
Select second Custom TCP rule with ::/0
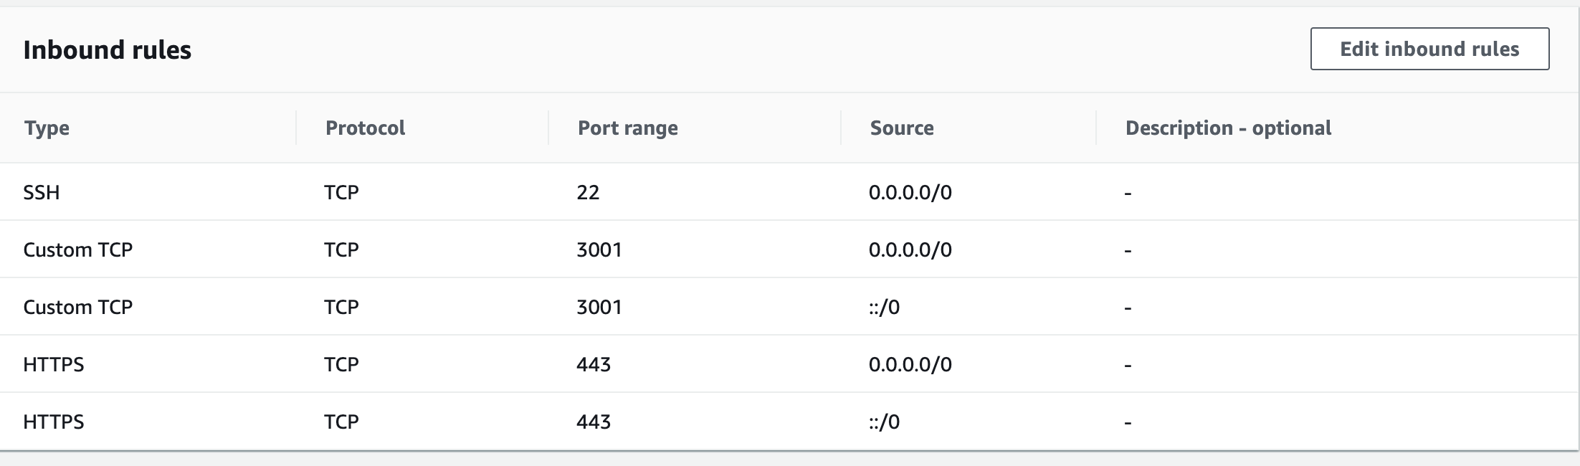(x=790, y=307)
